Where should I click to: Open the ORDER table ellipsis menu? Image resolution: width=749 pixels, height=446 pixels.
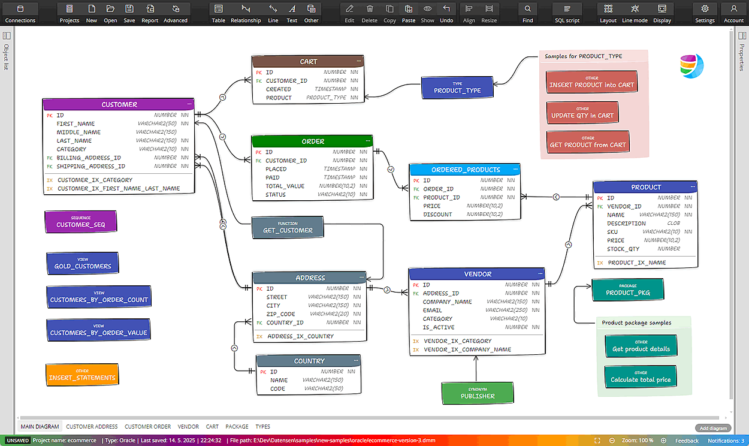(x=367, y=141)
